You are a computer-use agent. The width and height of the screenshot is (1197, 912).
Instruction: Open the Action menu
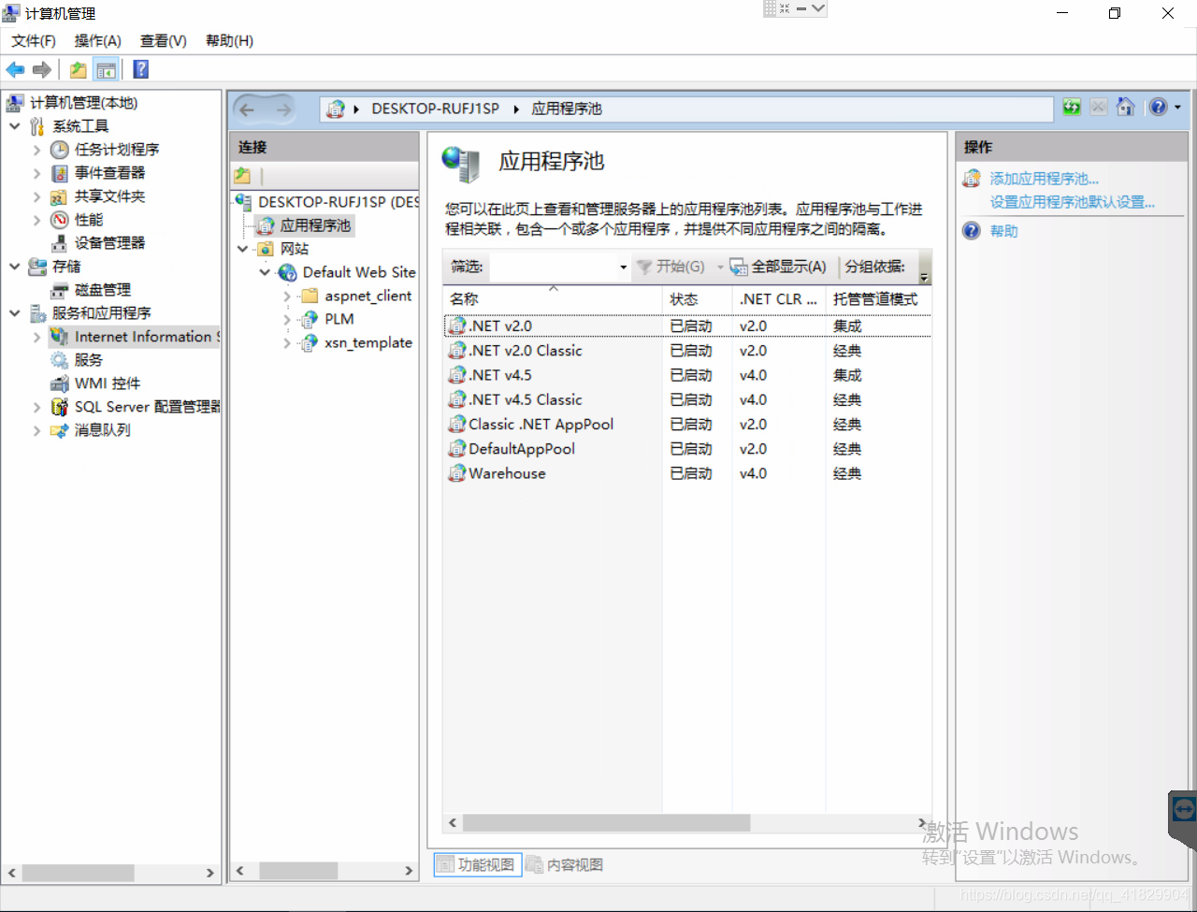click(98, 40)
